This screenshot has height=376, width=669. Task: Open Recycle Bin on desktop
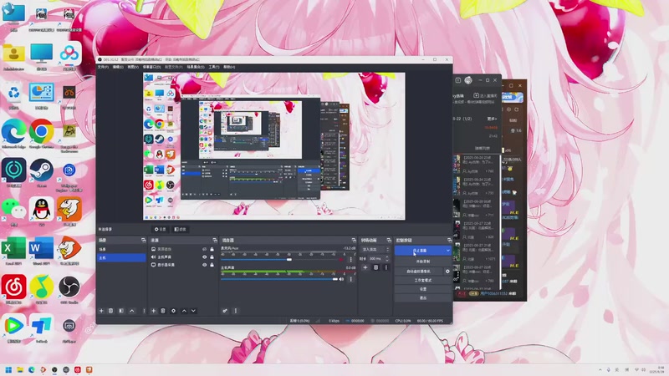(13, 95)
